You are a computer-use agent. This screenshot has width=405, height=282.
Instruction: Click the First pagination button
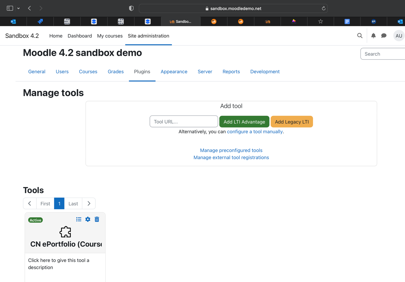pos(45,203)
